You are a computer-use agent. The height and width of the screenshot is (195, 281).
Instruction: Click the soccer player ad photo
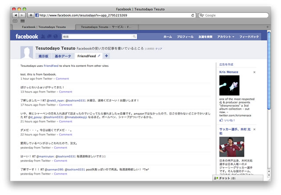[x=232, y=147]
